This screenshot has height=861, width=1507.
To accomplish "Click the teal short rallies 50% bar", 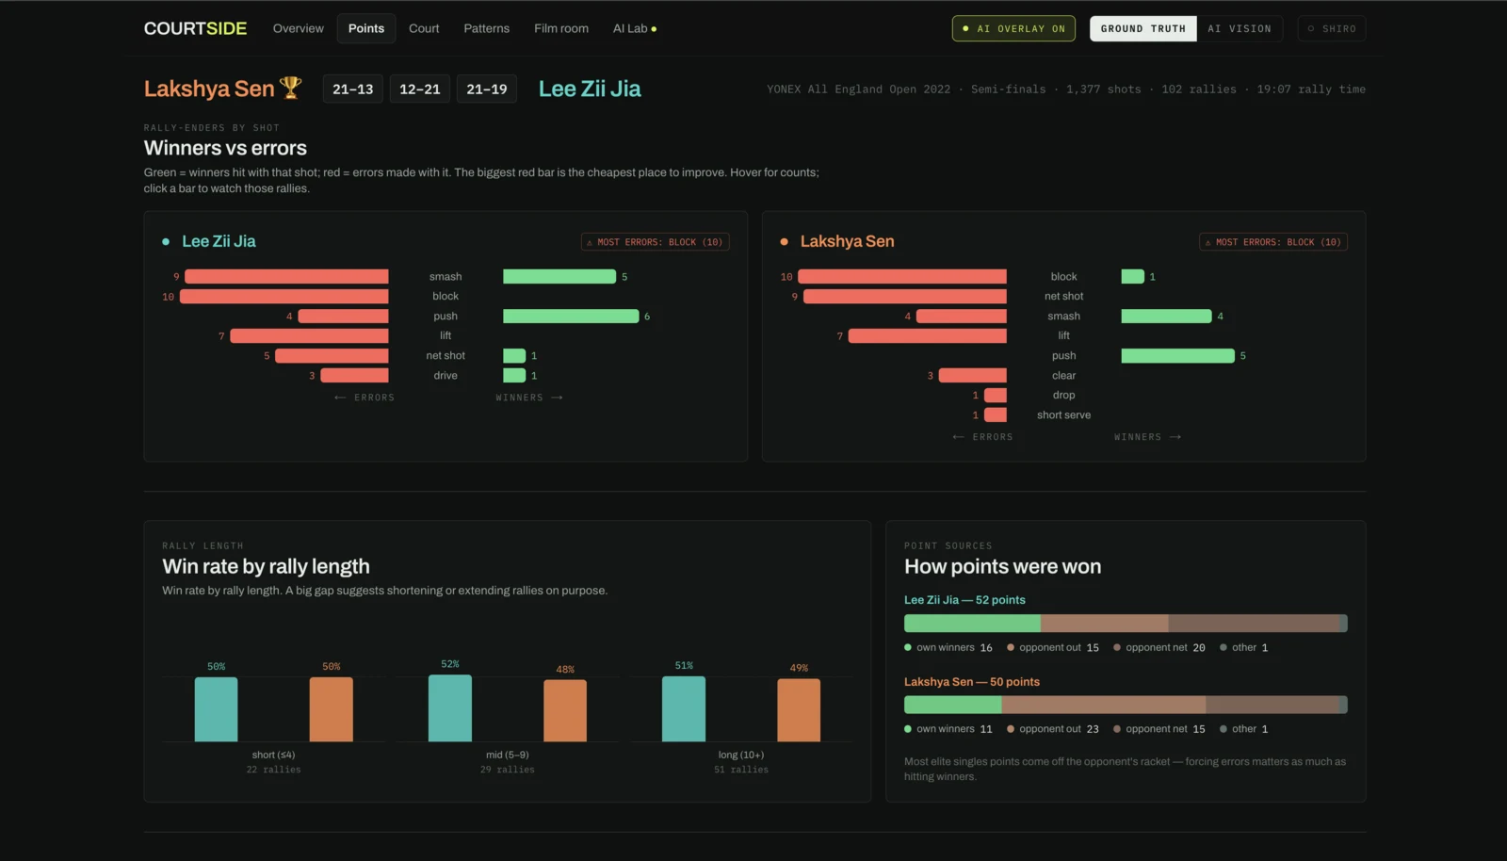I will pyautogui.click(x=216, y=709).
